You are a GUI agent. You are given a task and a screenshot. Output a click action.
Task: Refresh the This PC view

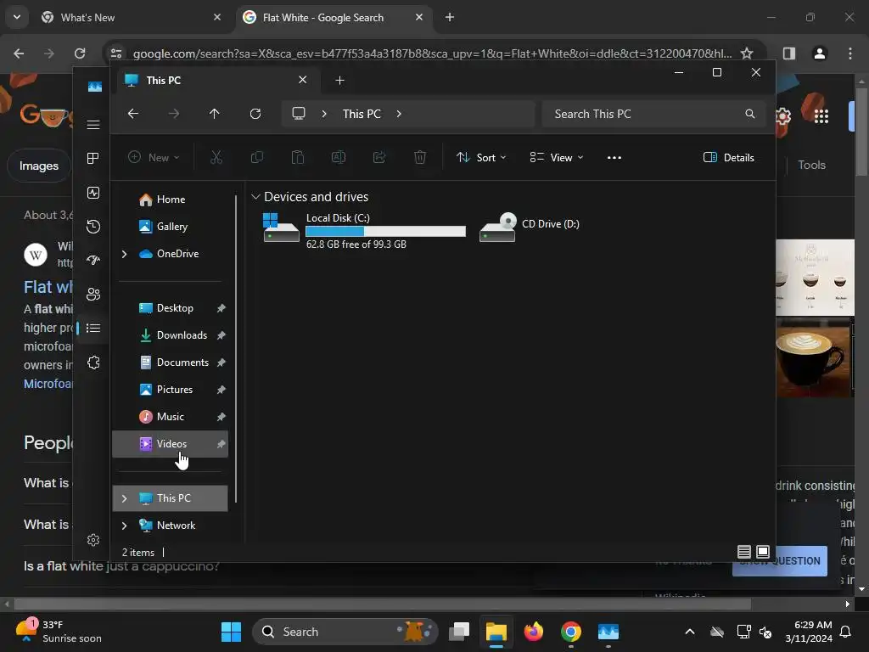point(255,114)
